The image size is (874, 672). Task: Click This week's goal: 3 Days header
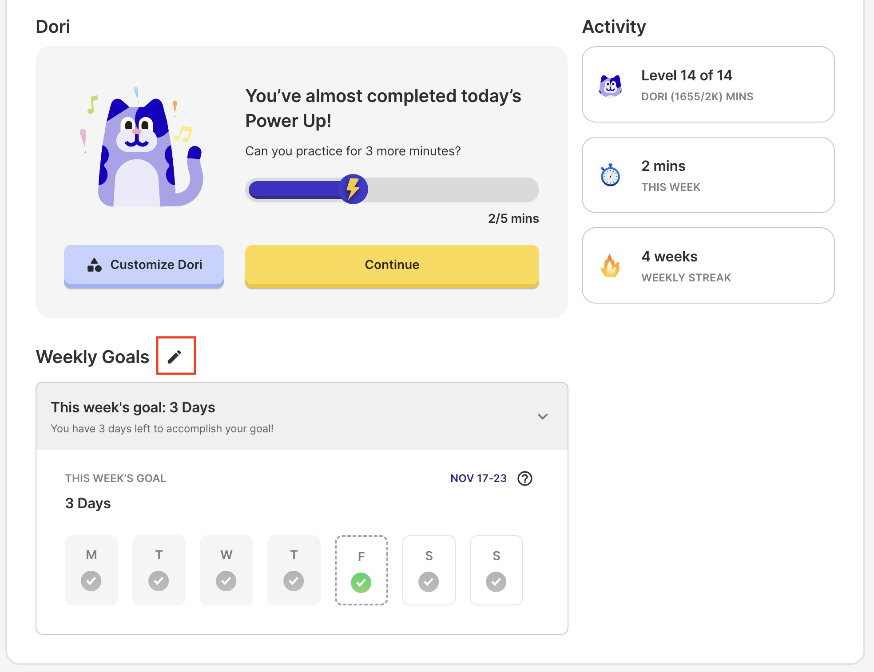point(133,407)
